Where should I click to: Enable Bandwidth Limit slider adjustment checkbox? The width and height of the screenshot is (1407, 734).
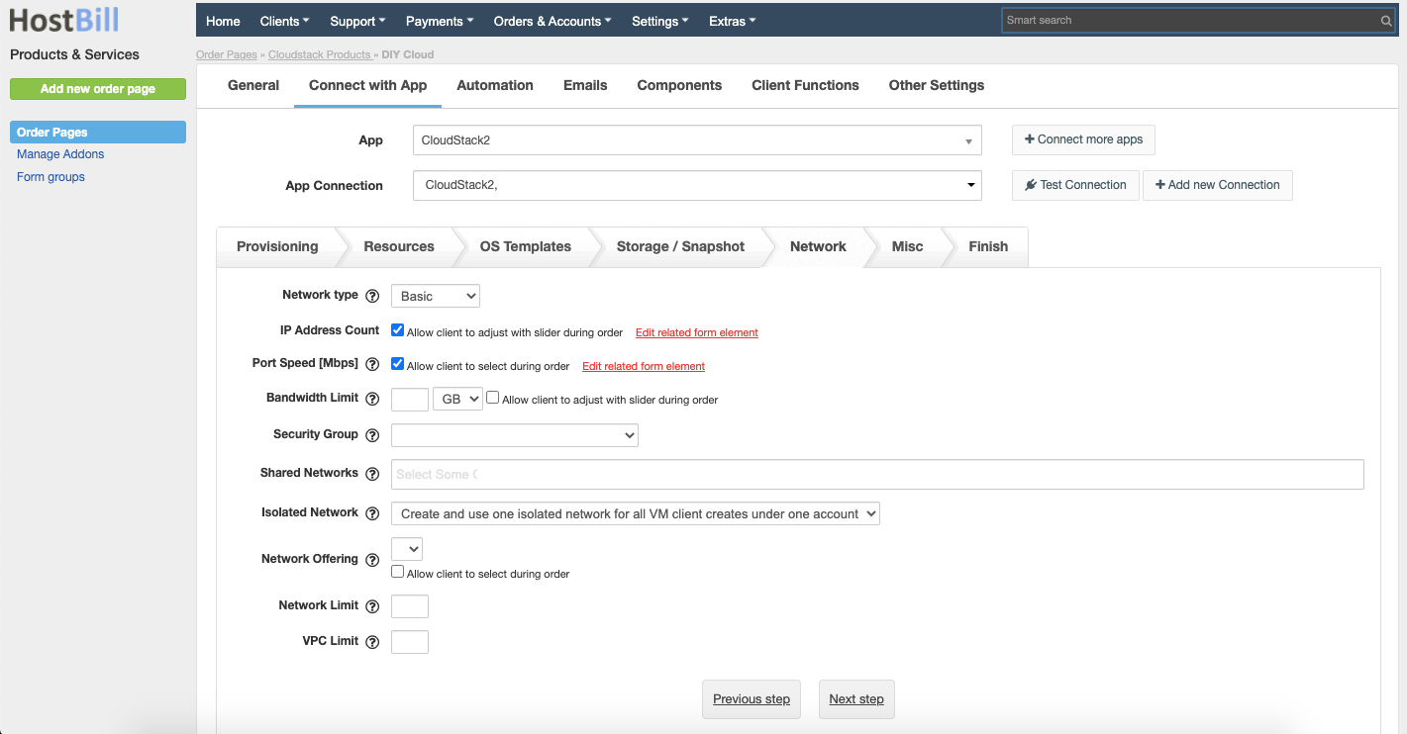[x=492, y=397]
